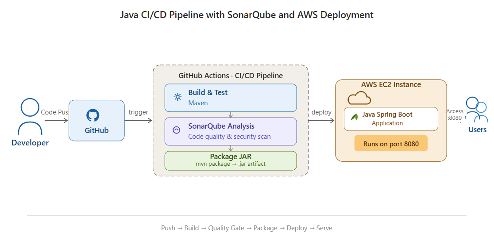
Task: Click the SonarQube Analysis heading
Action: click(221, 126)
